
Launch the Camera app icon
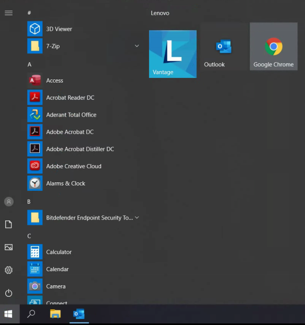(35, 286)
